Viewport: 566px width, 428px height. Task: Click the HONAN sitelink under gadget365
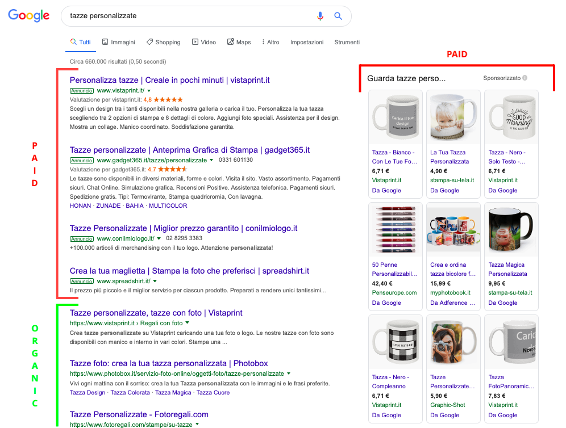click(80, 206)
